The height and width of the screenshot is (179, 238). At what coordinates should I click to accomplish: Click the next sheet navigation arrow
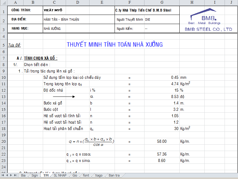(11, 175)
